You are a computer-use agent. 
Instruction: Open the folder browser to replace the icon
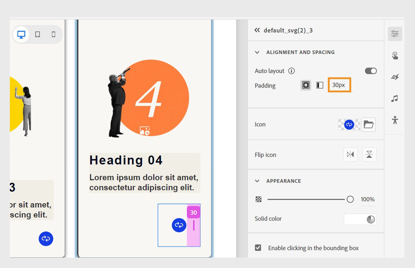pyautogui.click(x=368, y=125)
